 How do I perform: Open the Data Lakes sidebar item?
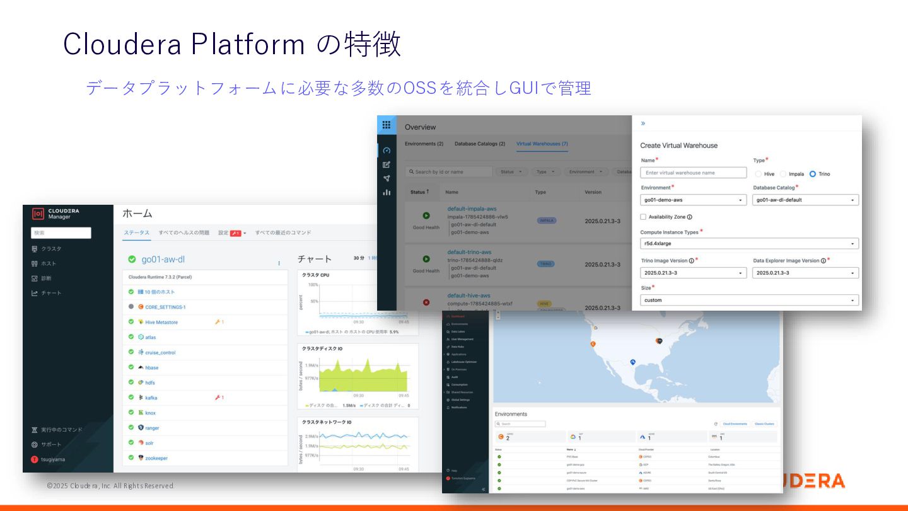455,331
